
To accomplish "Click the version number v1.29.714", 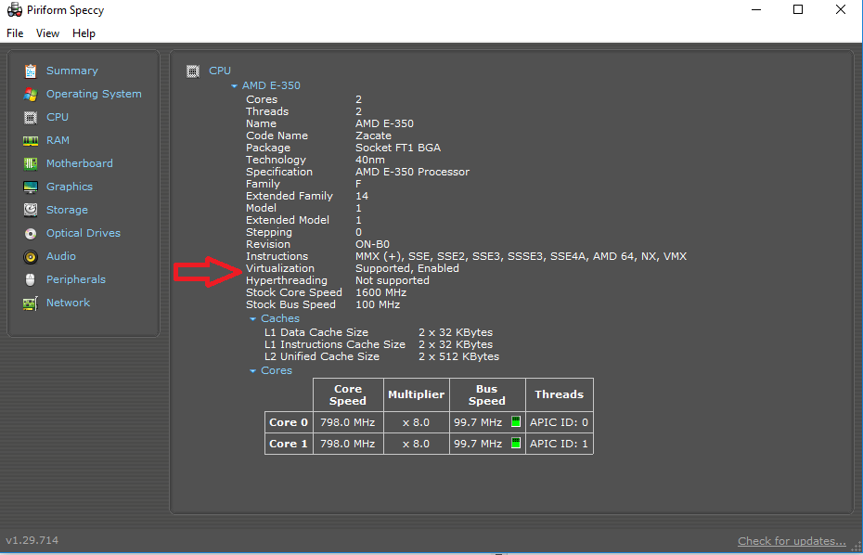I will tap(32, 540).
